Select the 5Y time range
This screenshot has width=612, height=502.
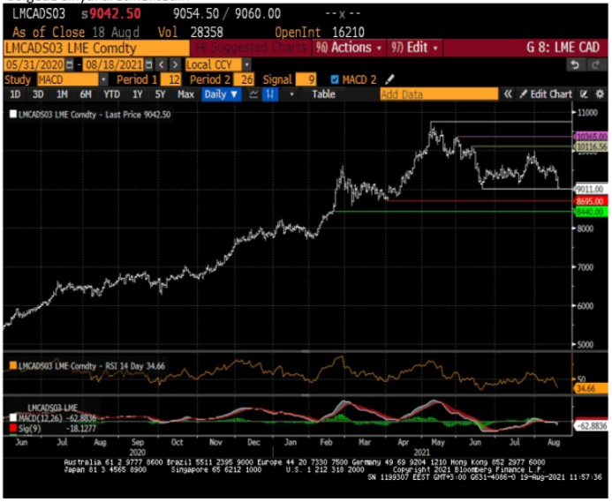coord(160,94)
